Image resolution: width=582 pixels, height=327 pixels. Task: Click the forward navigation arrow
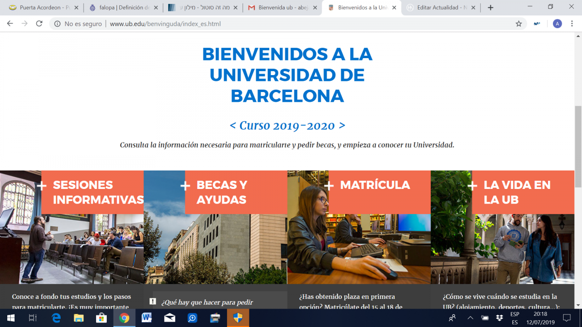(x=25, y=24)
